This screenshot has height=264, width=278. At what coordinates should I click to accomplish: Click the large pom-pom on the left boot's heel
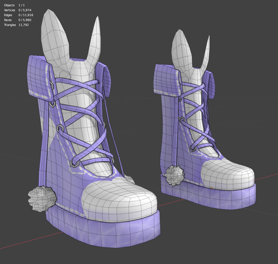(42, 199)
